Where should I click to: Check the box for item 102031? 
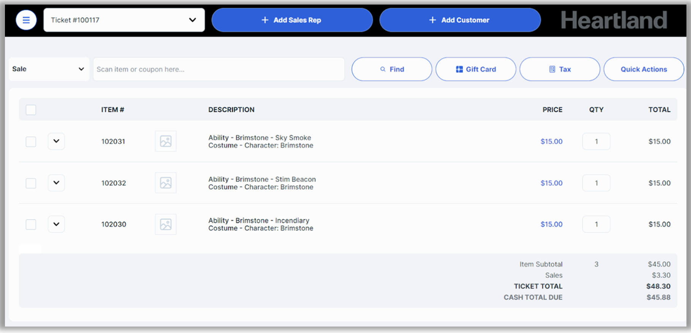click(x=31, y=142)
